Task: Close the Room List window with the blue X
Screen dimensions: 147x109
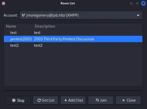Action: click(143, 3)
